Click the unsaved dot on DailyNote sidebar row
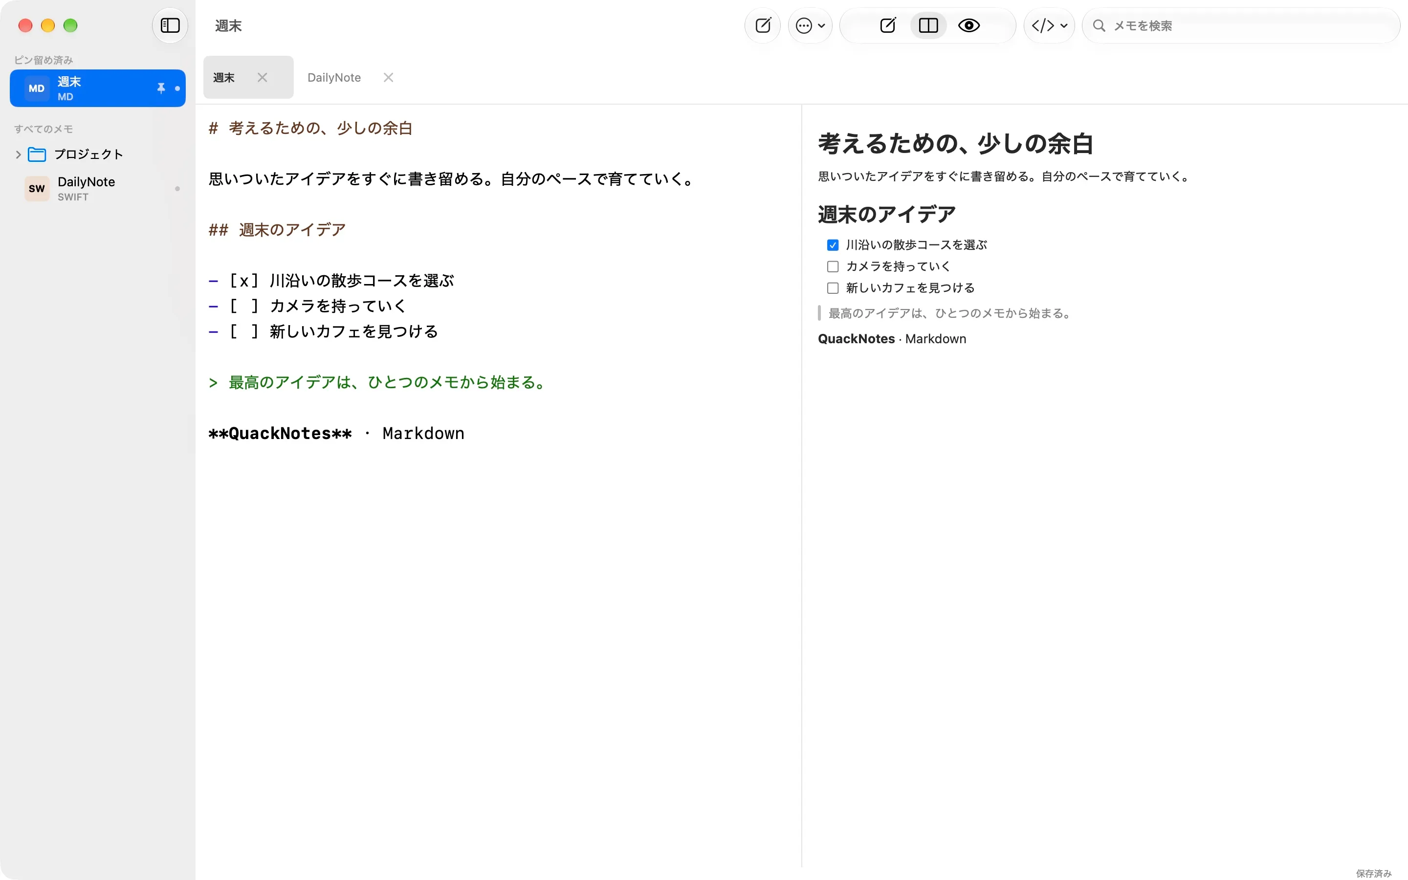The width and height of the screenshot is (1408, 880). 177,189
